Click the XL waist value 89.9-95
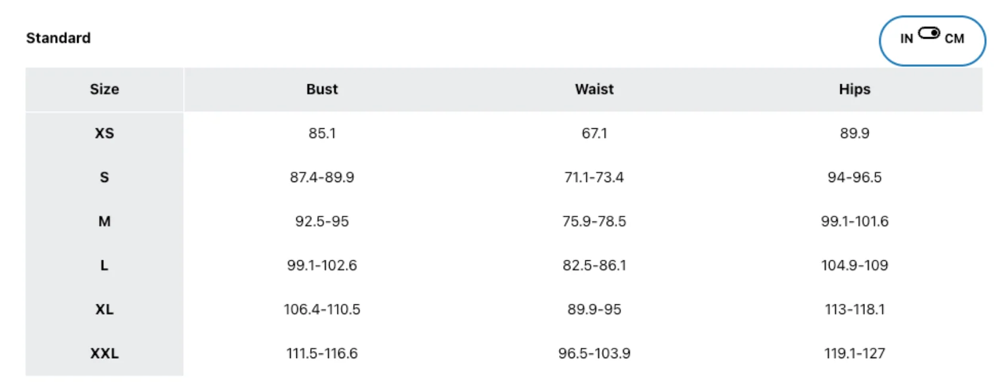 point(594,309)
